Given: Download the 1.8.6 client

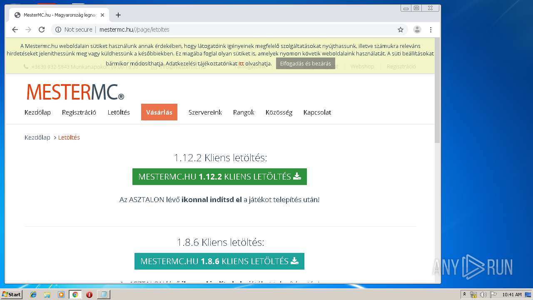Looking at the screenshot, I should click(219, 261).
